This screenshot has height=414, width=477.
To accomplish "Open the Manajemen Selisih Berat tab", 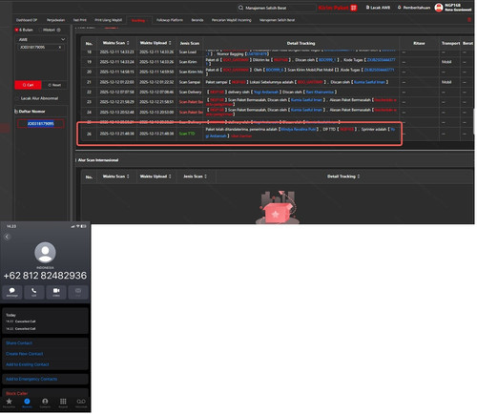I will point(277,20).
